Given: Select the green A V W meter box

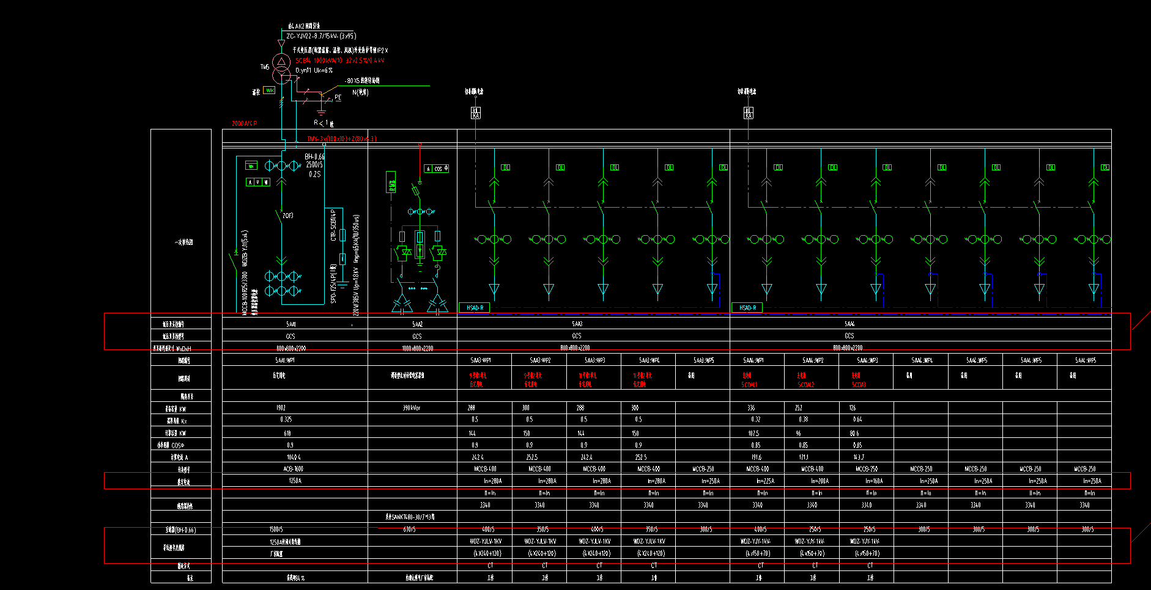Looking at the screenshot, I should click(x=257, y=182).
